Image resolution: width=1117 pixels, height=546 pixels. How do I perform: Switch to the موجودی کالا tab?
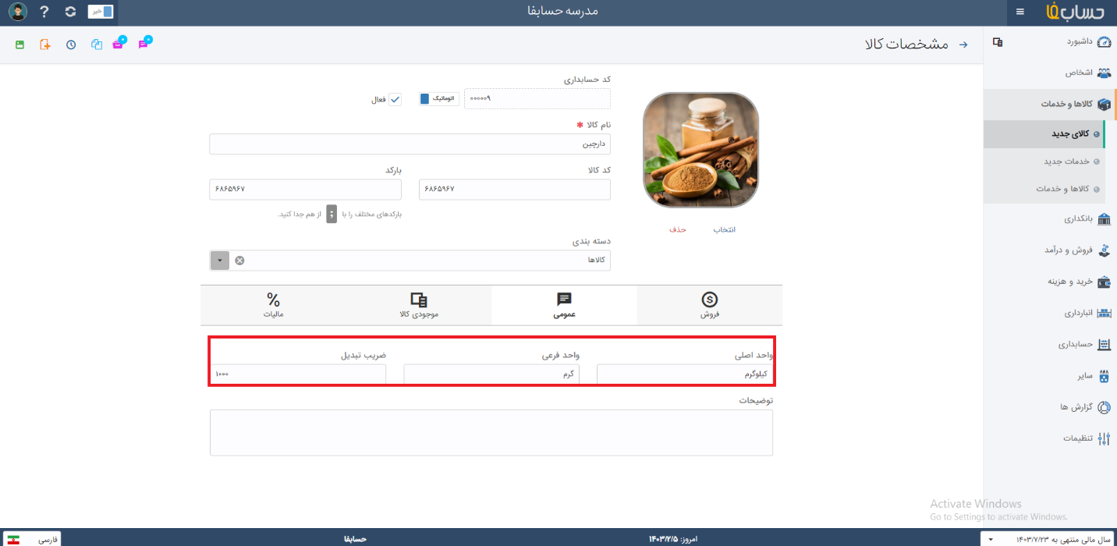419,305
